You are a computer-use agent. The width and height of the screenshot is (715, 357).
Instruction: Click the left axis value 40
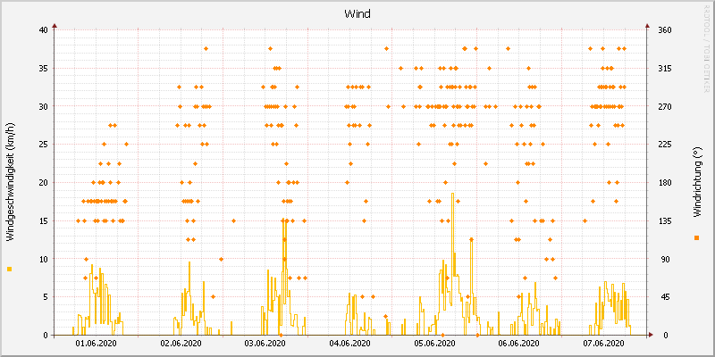[x=43, y=30]
